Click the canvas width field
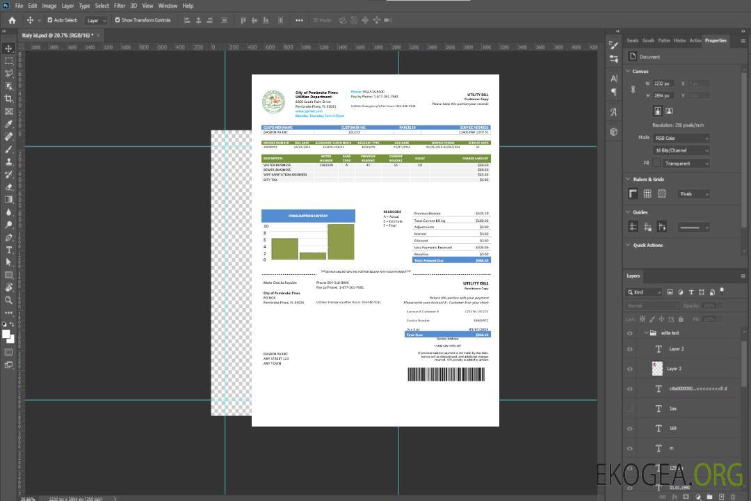Image resolution: width=751 pixels, height=501 pixels. click(x=663, y=83)
